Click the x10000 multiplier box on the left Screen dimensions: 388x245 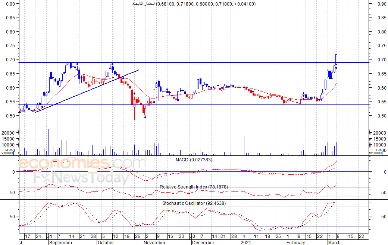tap(7, 153)
